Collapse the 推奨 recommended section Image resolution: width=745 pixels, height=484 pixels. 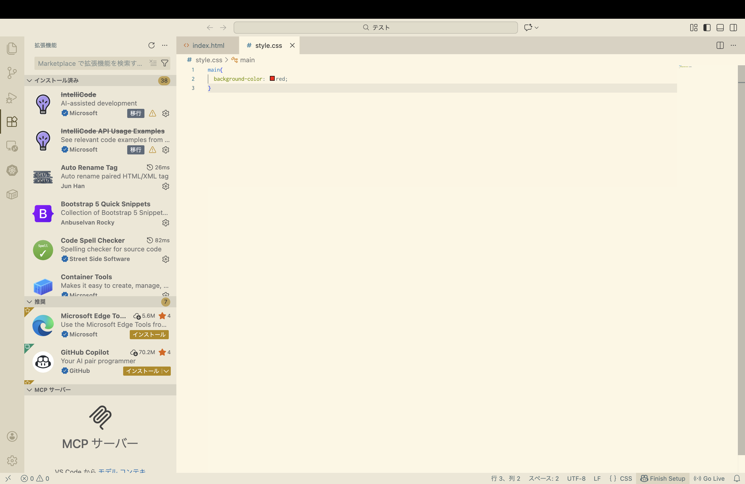click(29, 302)
